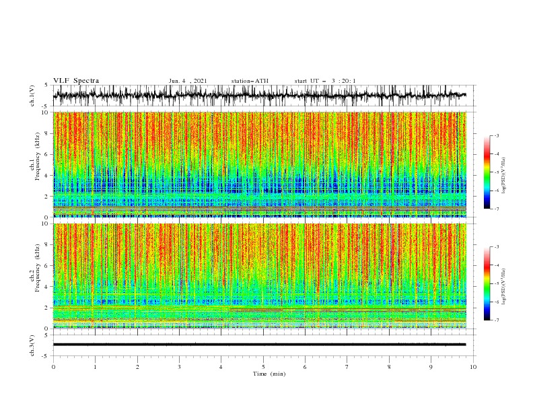Click the "station=ATH" header label
Screen dimensions: 533x412
tap(250, 81)
